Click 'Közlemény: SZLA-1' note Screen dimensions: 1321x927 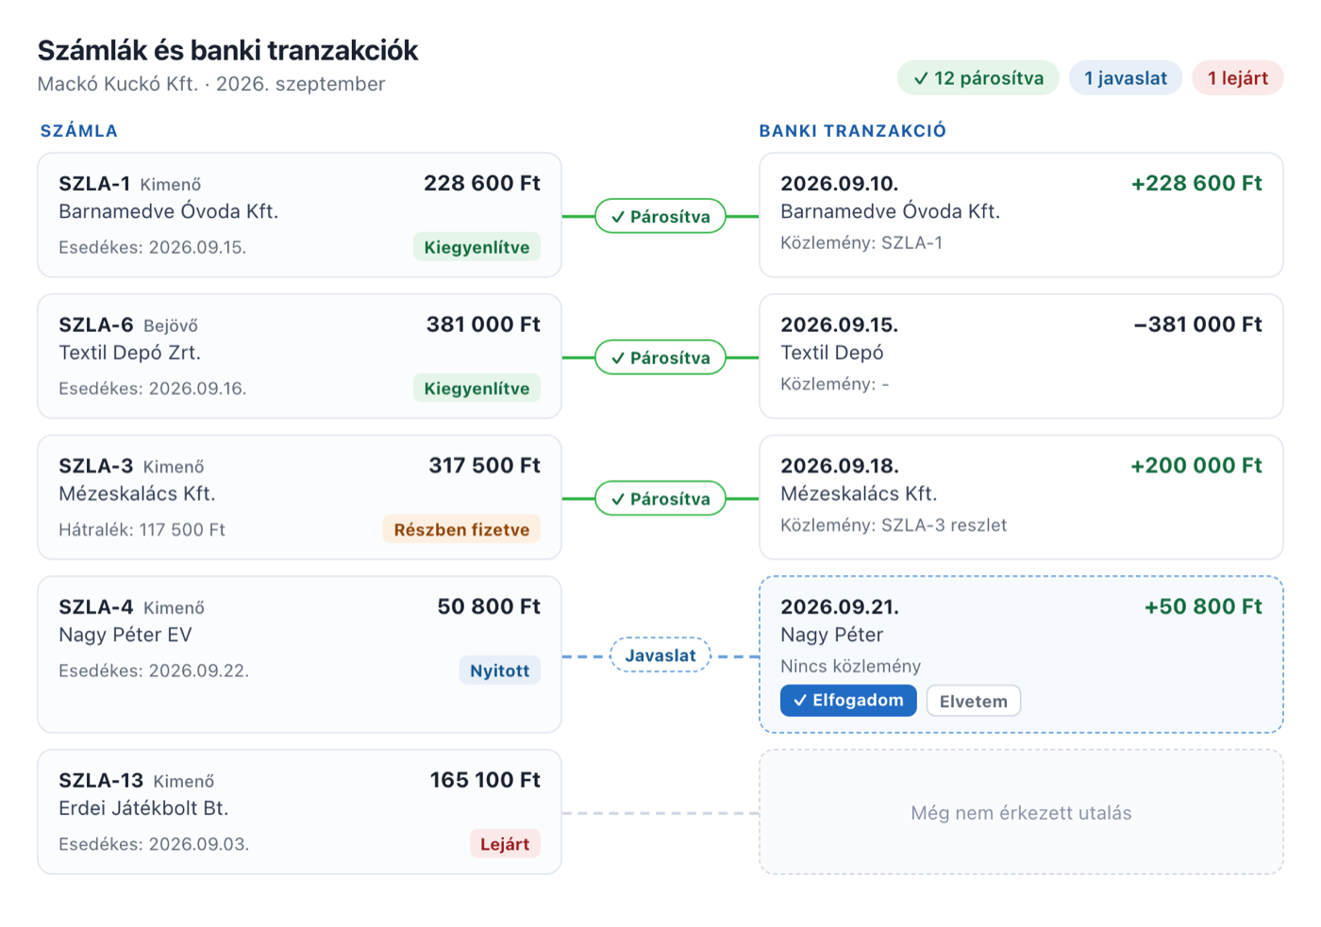861,242
